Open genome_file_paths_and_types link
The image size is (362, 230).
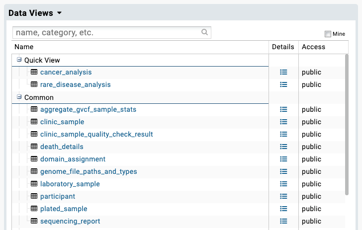pyautogui.click(x=89, y=172)
